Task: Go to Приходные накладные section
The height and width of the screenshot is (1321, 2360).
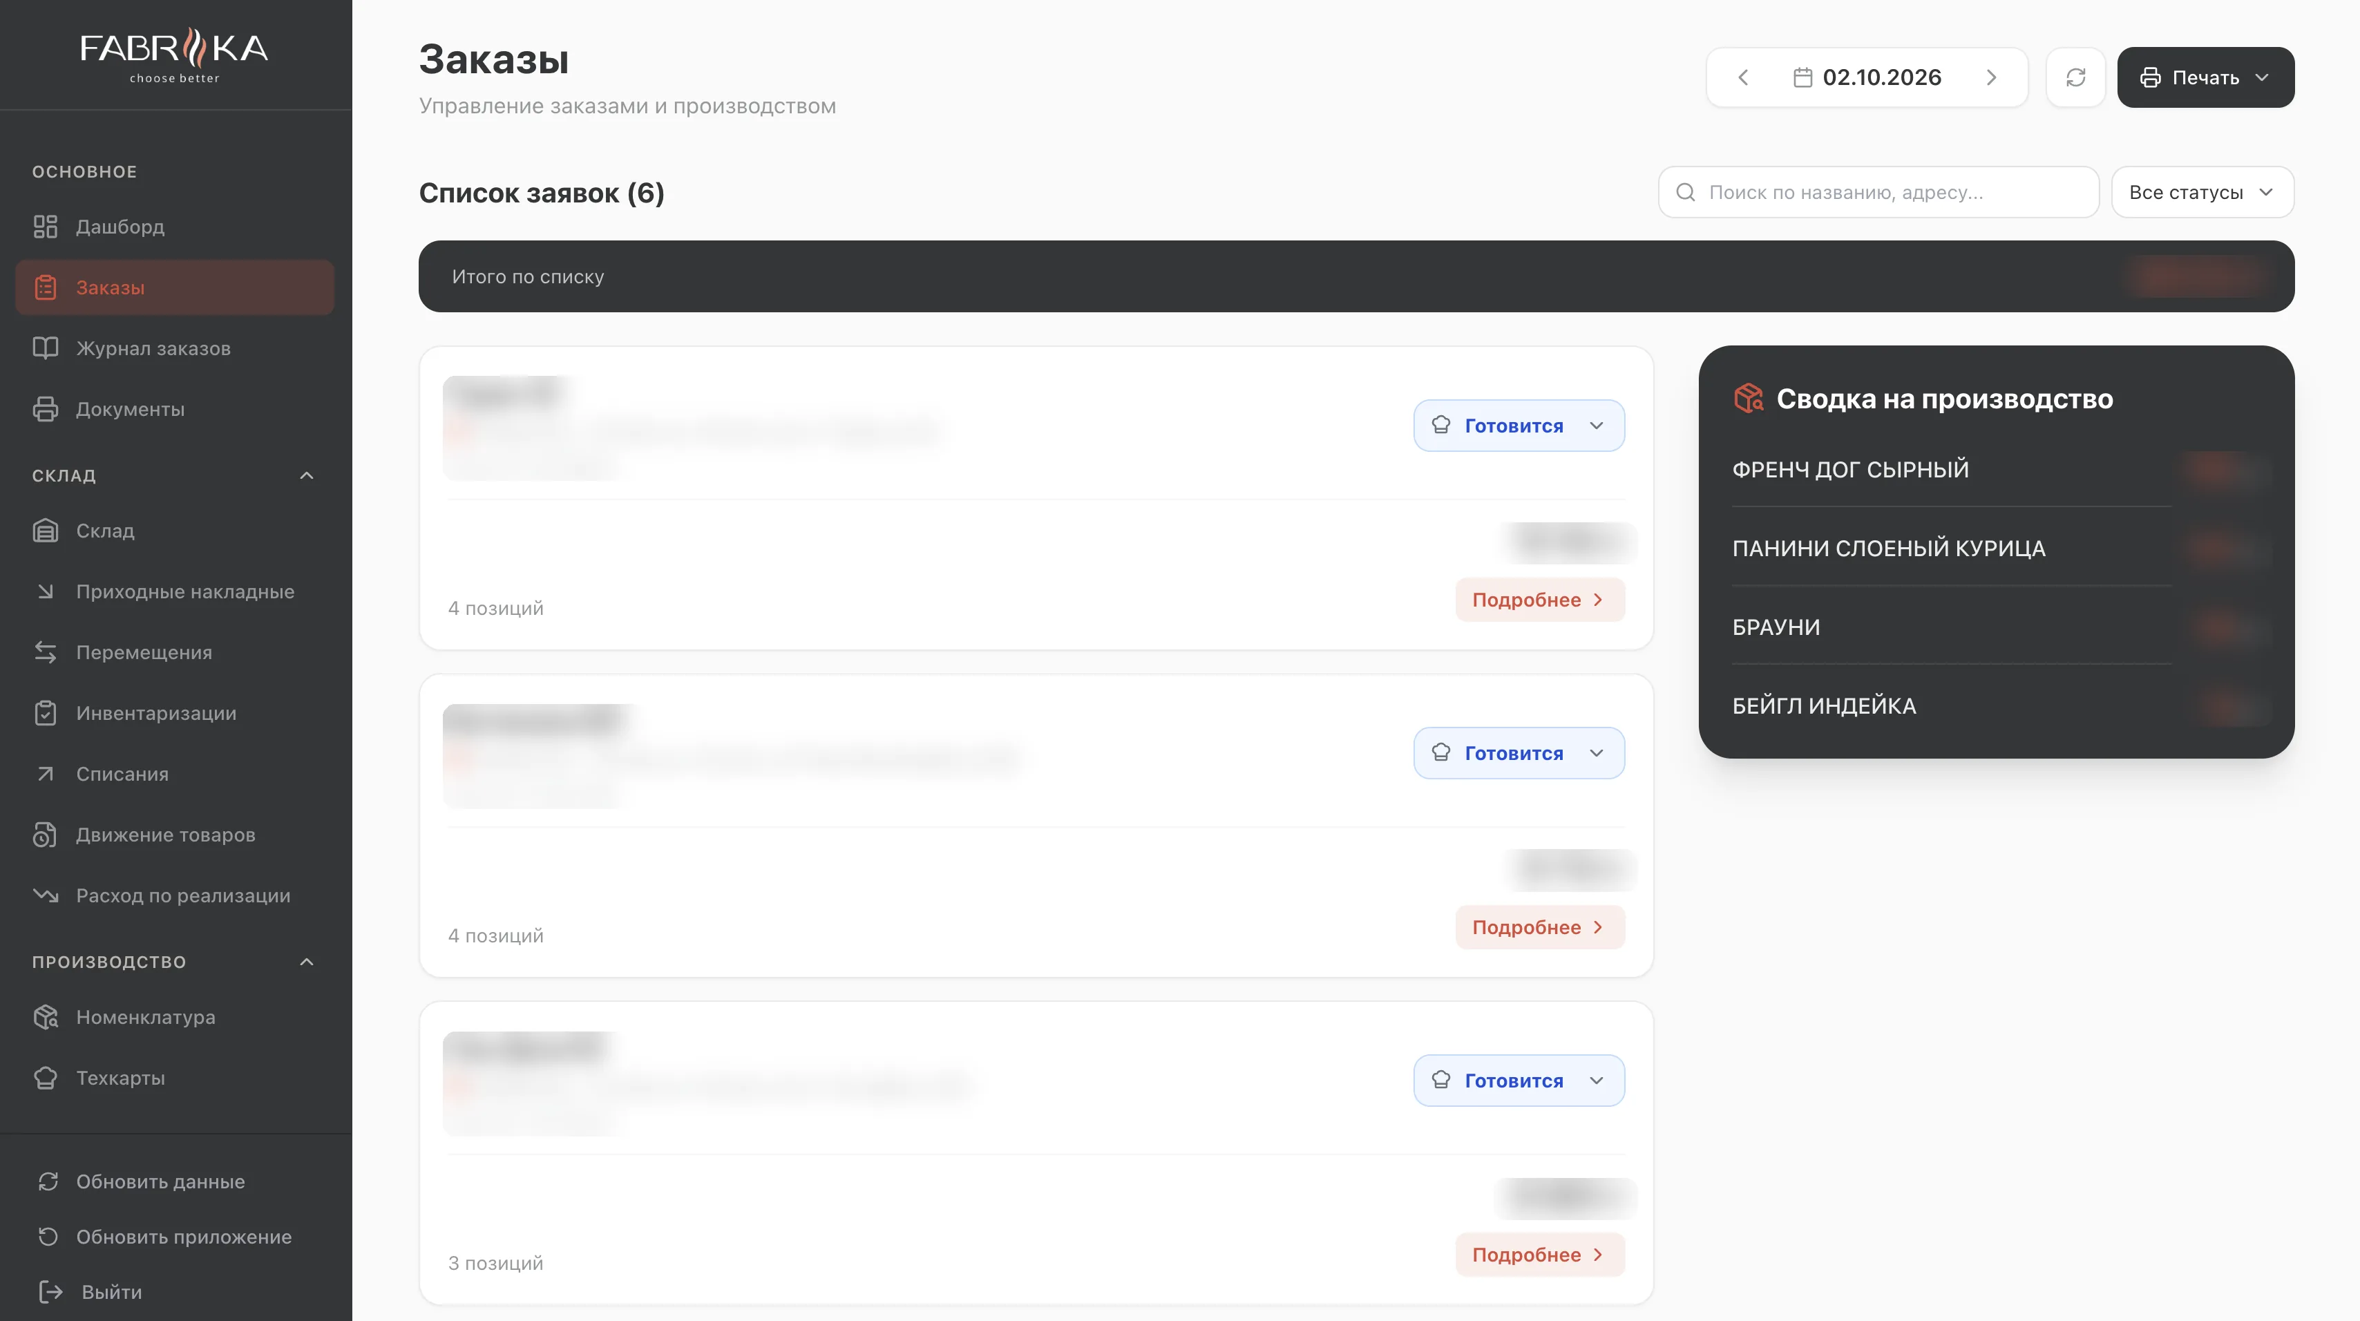Action: (x=174, y=592)
